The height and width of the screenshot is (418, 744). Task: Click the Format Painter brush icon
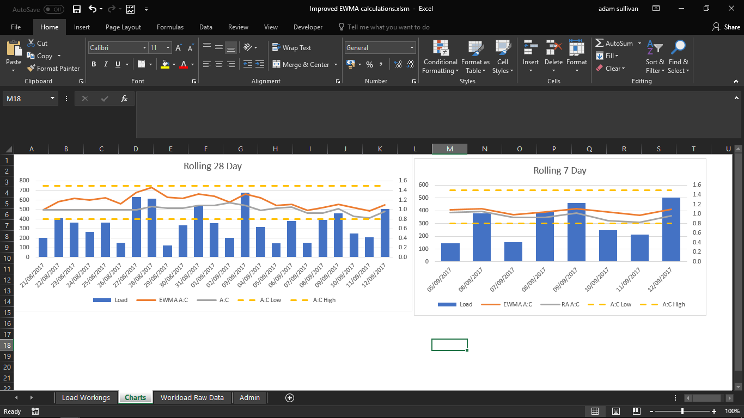[x=31, y=69]
